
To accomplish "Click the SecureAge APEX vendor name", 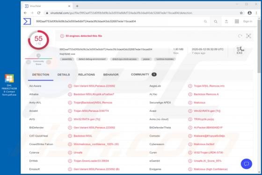I will coord(160,102).
